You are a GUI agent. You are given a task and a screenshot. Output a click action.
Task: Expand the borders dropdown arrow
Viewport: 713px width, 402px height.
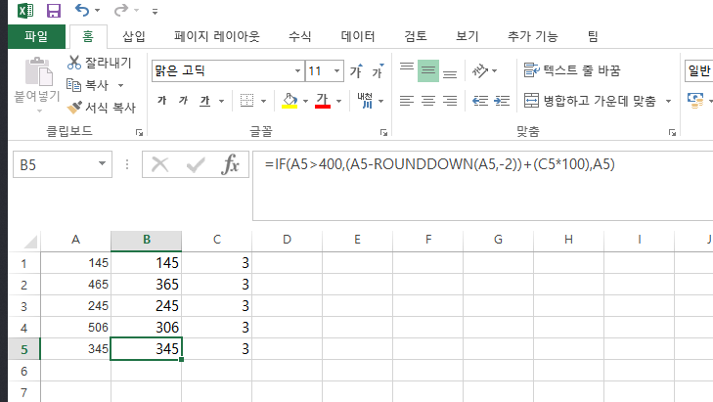(x=264, y=100)
